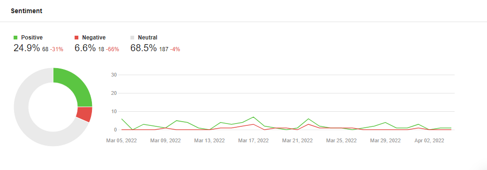Select the red Negative donut segment
Screen dimensions: 487x170
84,114
